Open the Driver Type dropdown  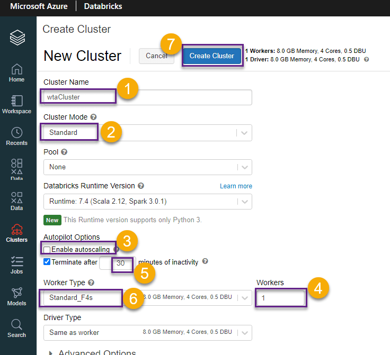[147, 332]
